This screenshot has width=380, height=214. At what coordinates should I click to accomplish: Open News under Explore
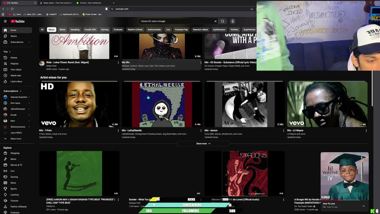[x=17, y=183]
